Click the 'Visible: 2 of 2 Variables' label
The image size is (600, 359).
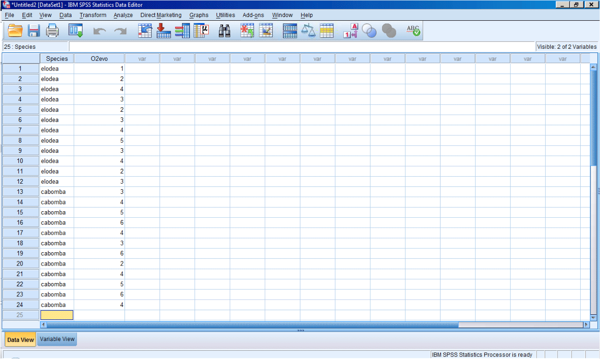click(567, 46)
